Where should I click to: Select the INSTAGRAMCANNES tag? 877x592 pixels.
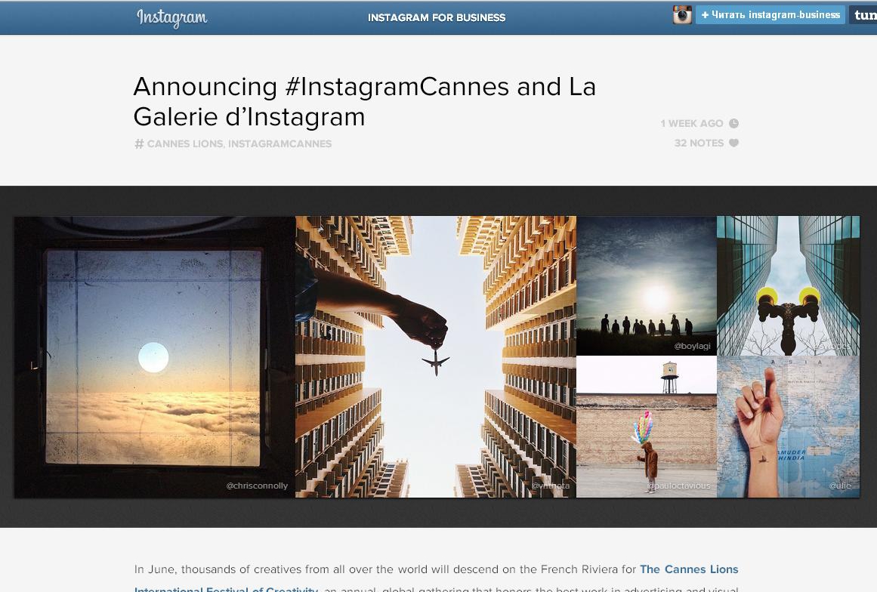coord(279,143)
